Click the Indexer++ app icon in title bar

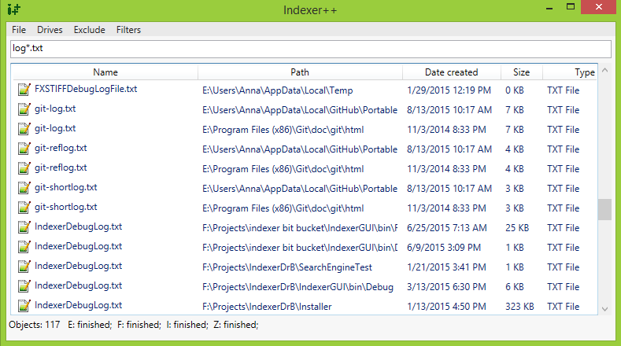[x=14, y=9]
